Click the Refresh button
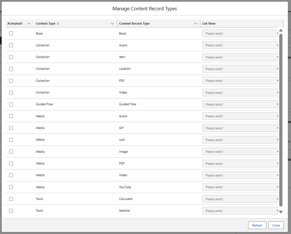 tap(257, 225)
